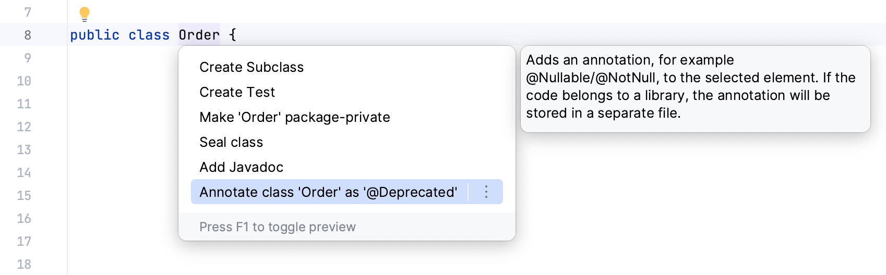Apply Annotate class 'Order' as '@Deprecated'
The width and height of the screenshot is (886, 275).
pos(328,192)
